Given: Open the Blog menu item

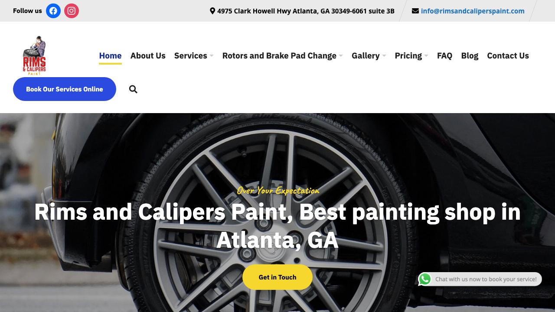Looking at the screenshot, I should 470,55.
